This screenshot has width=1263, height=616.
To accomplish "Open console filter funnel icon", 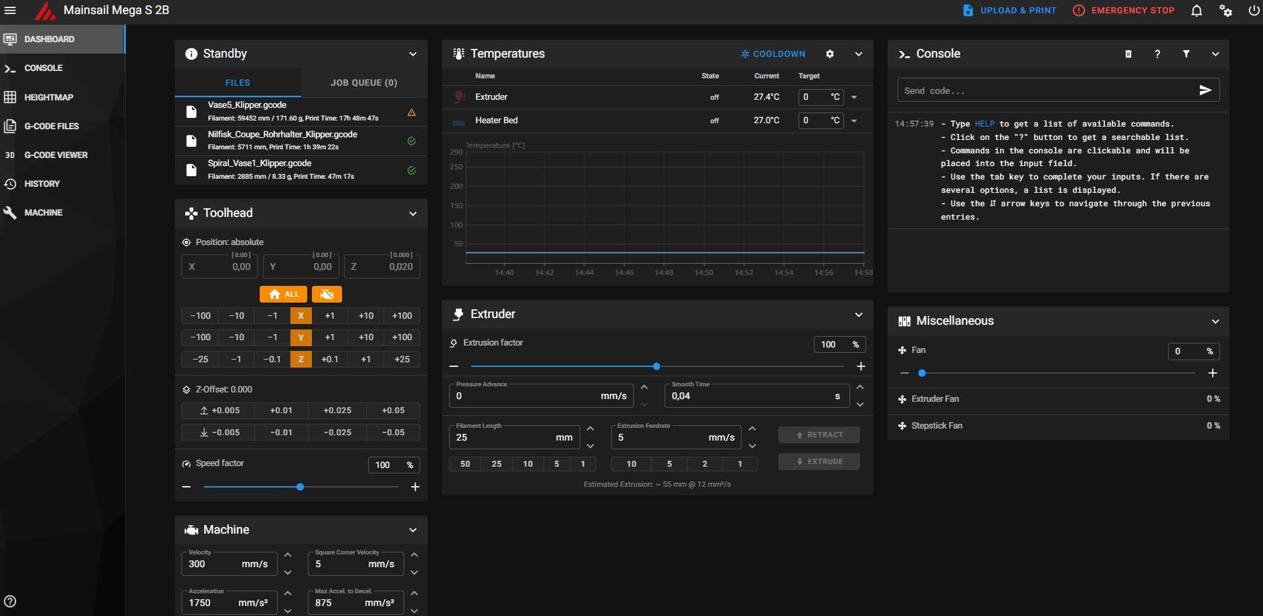I will coord(1186,54).
